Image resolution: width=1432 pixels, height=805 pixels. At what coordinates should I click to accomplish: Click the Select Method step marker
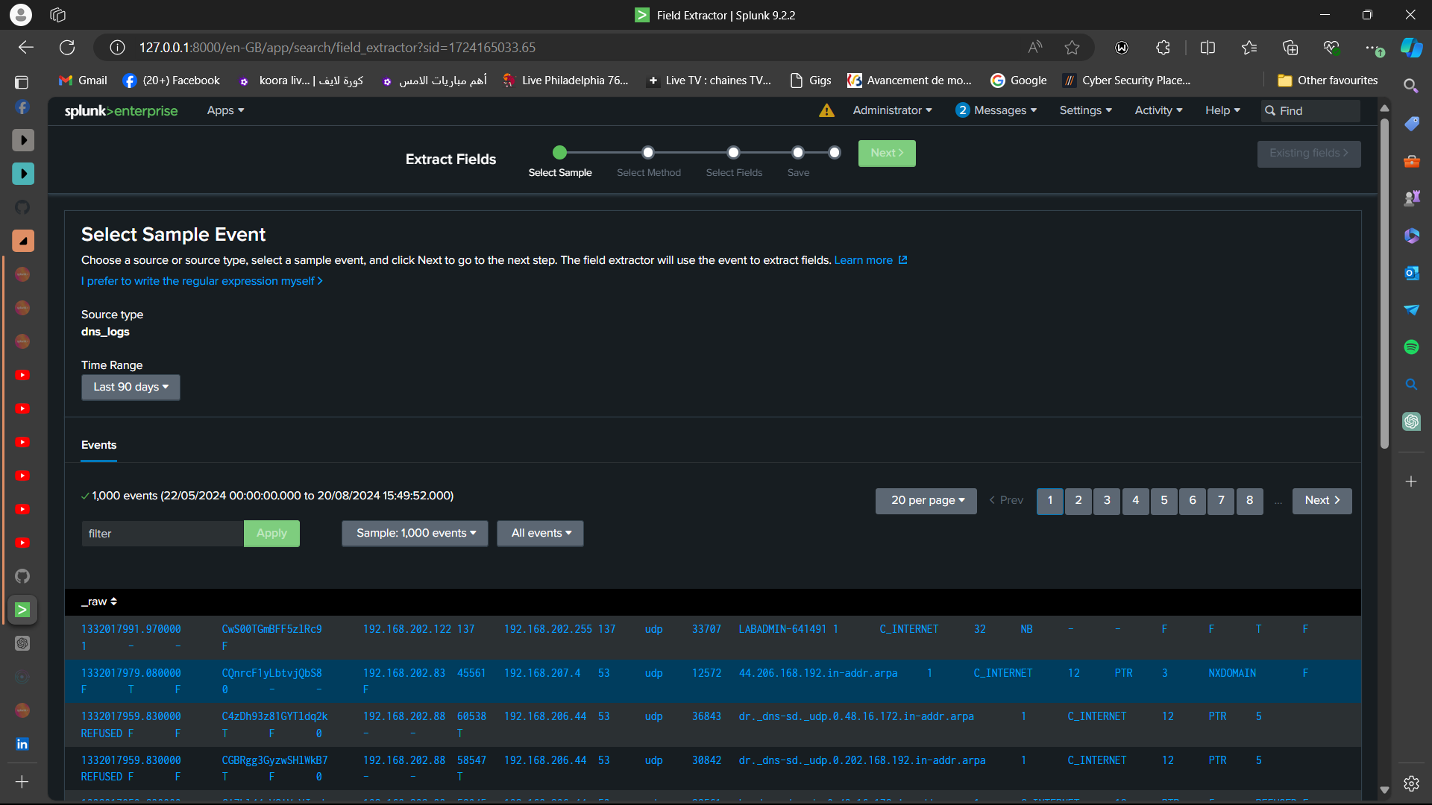[648, 153]
